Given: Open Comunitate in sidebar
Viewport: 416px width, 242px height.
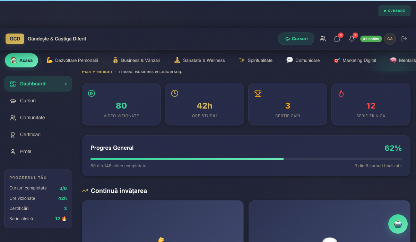Looking at the screenshot, I should (38, 118).
